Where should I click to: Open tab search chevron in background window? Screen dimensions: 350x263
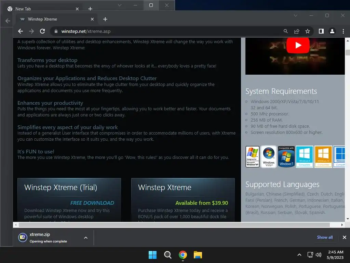tap(120, 5)
